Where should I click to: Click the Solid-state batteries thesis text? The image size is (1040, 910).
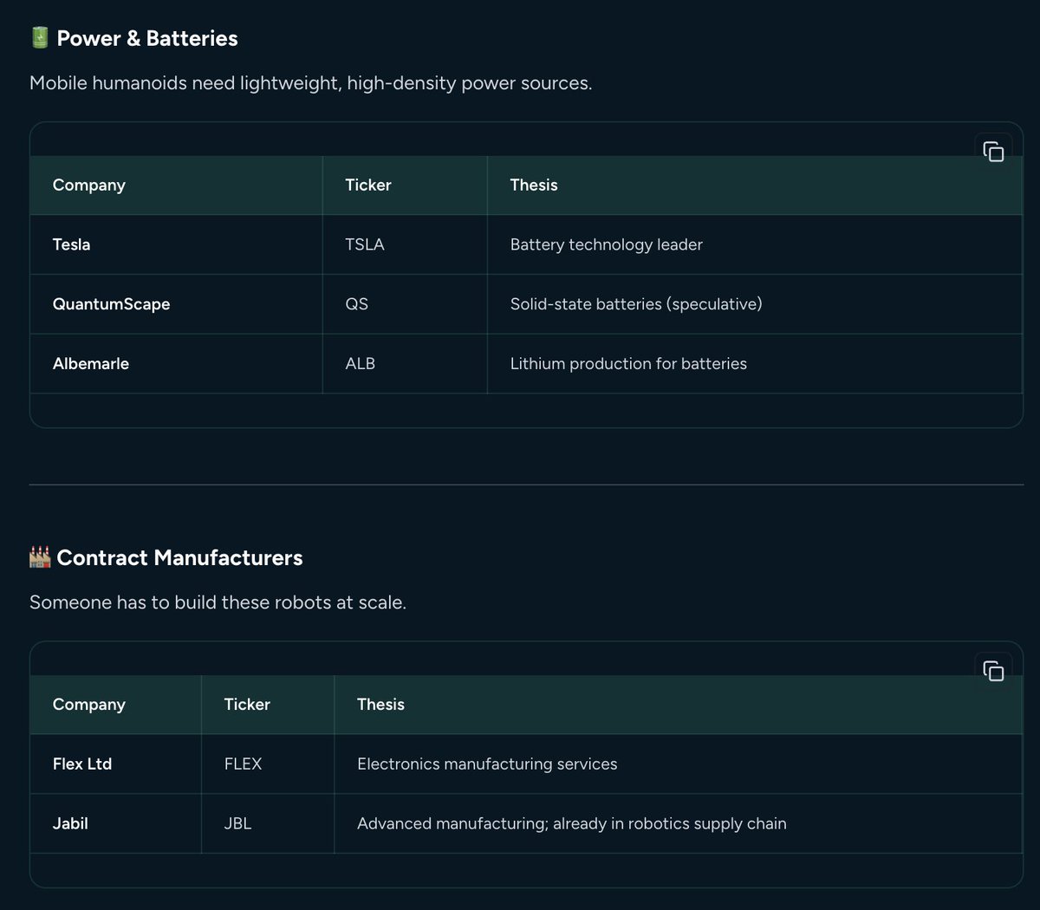(635, 304)
